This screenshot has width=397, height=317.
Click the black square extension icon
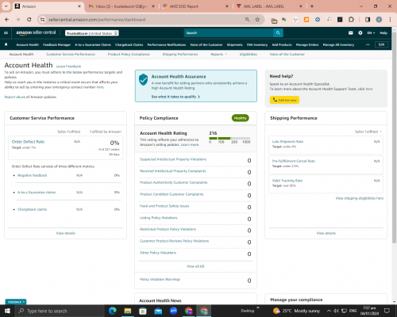[x=340, y=20]
